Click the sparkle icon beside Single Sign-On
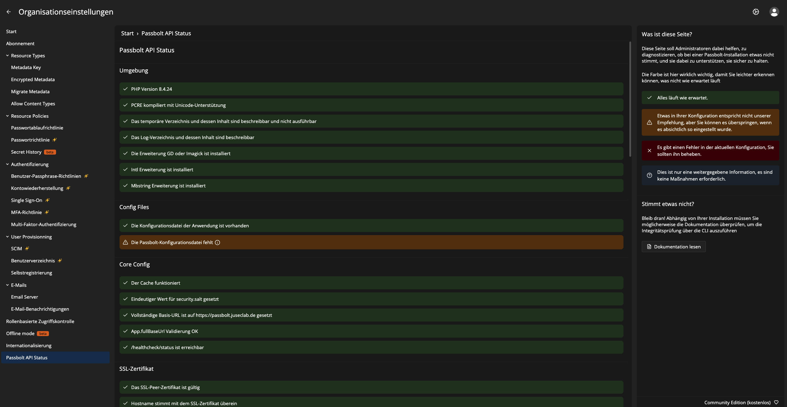The height and width of the screenshot is (407, 787). click(47, 200)
